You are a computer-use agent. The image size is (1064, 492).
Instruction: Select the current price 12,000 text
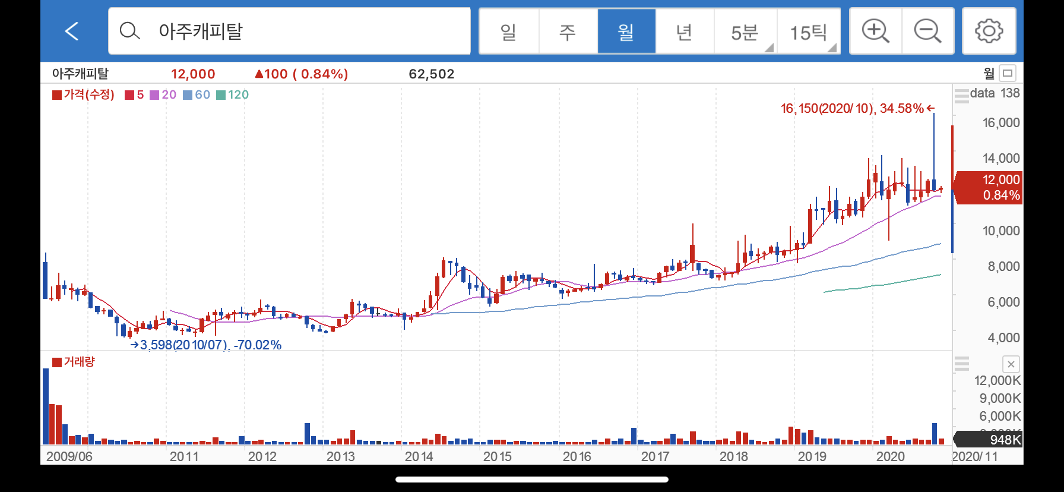[x=193, y=74]
